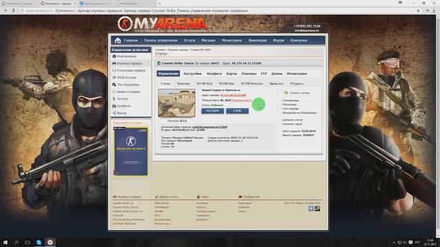440x247 pixels.
Task: Open the browser downloads arrow icon
Action: 434,11
